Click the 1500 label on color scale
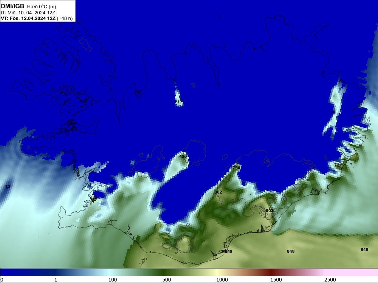This screenshot has height=283, width=378. point(276,280)
